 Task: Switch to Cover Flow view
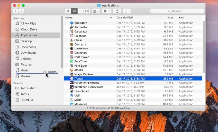(x=87, y=11)
